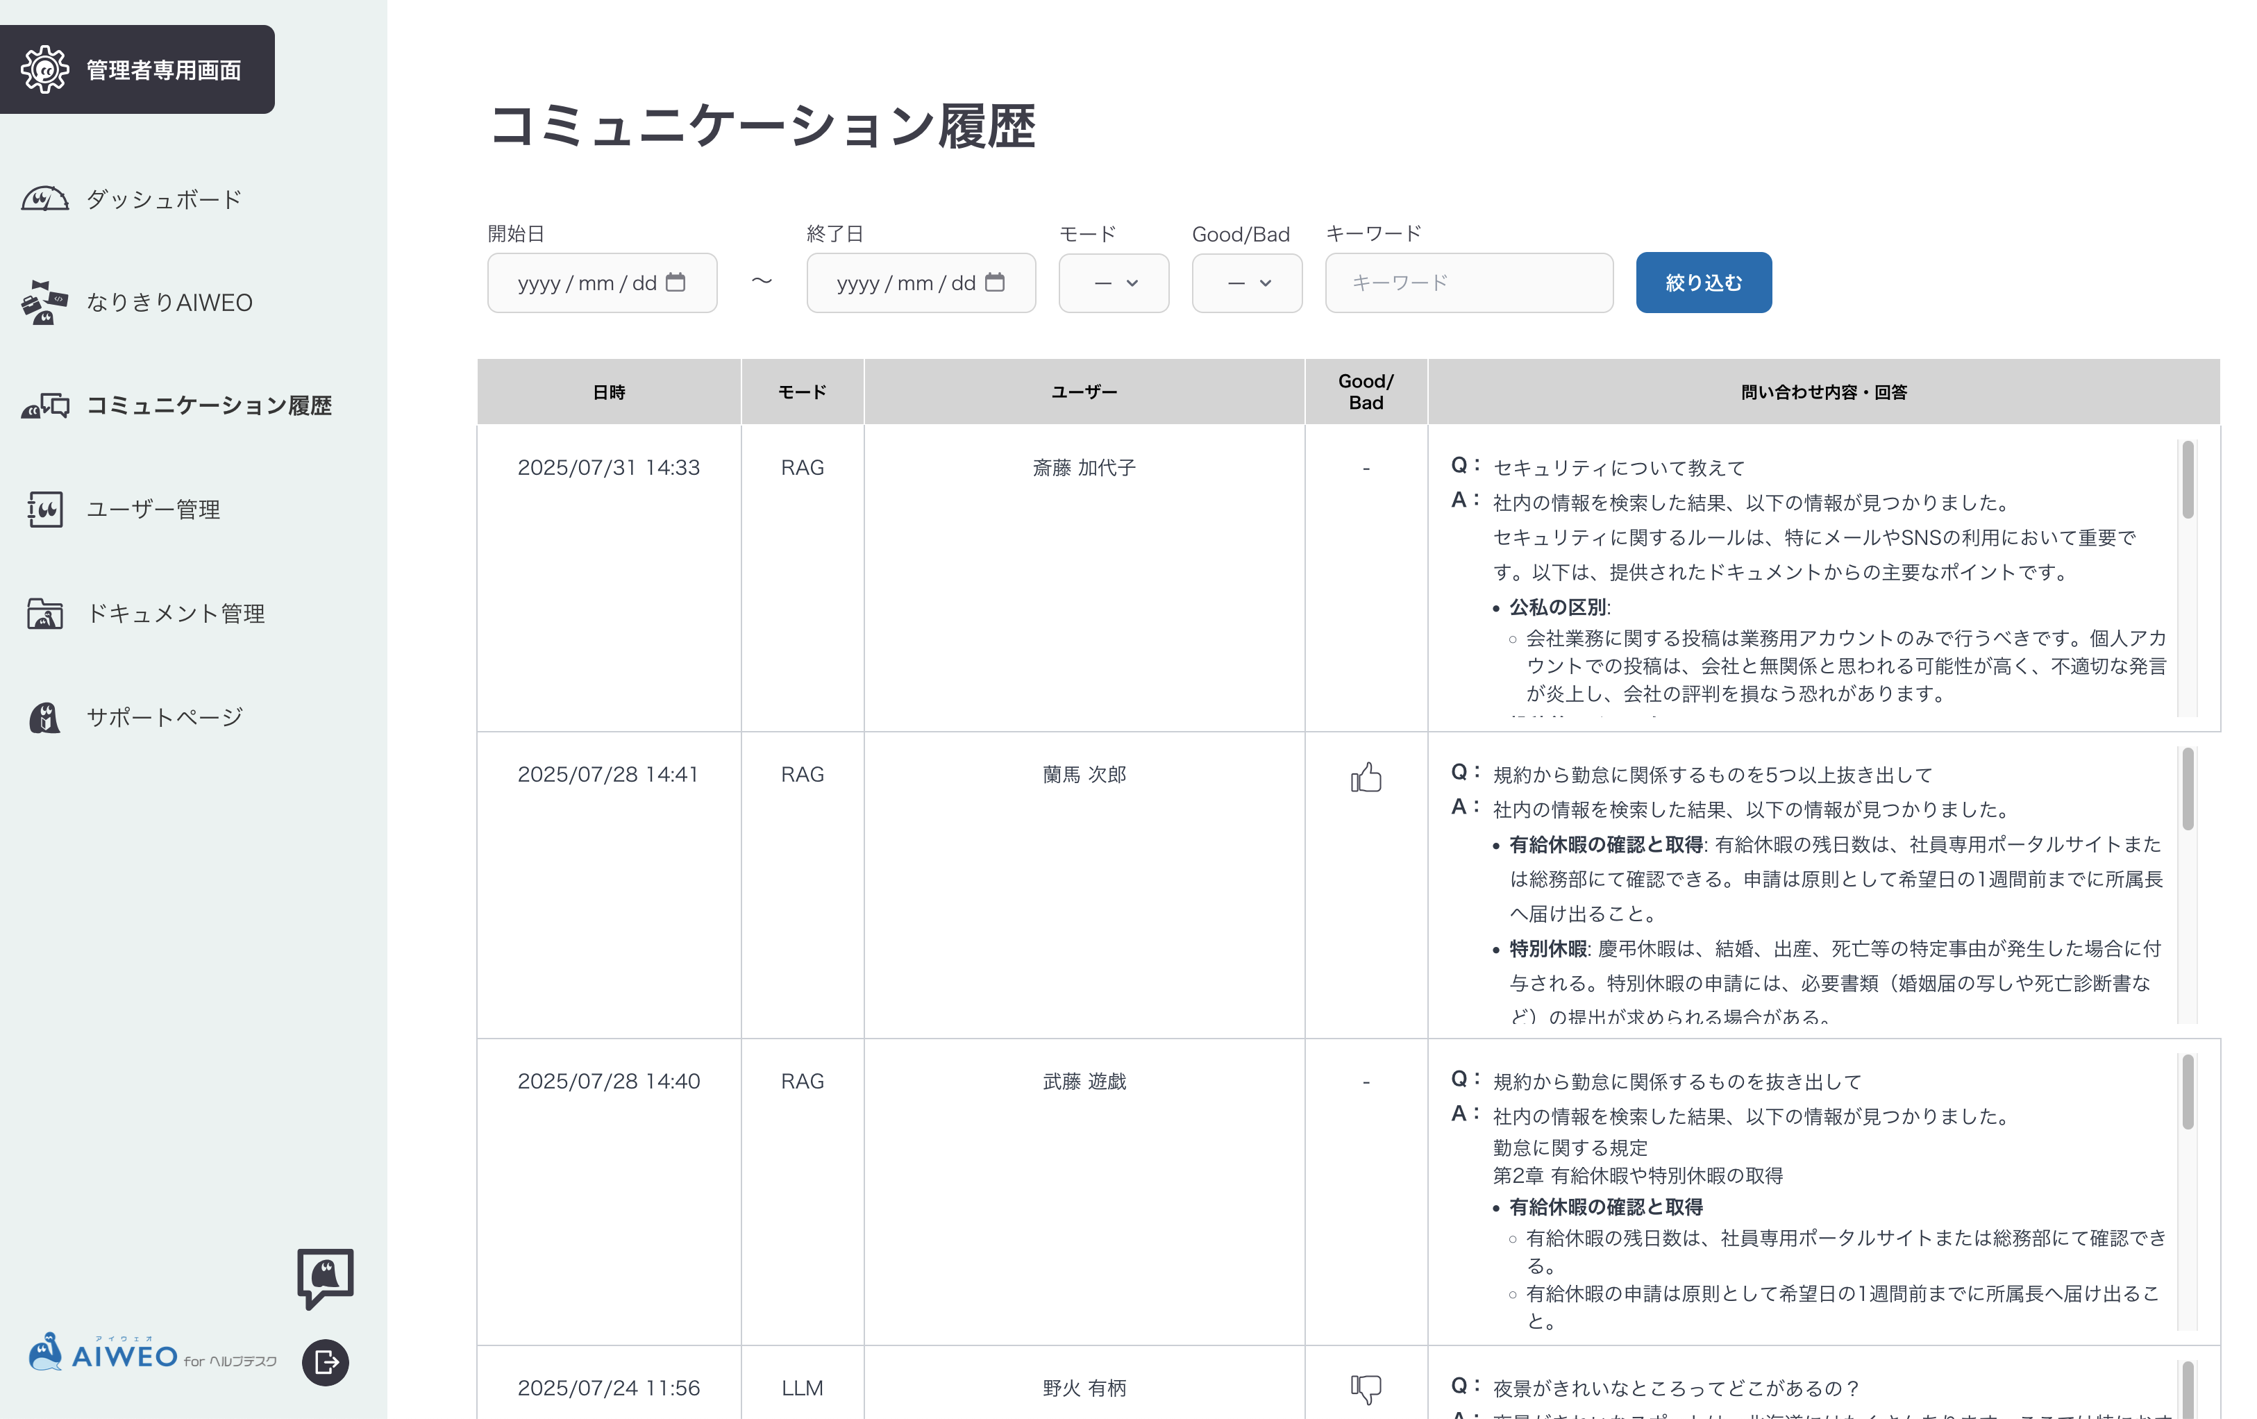Click the 絞り込む filter button
Screen dimensions: 2257x1419
pyautogui.click(x=1703, y=282)
